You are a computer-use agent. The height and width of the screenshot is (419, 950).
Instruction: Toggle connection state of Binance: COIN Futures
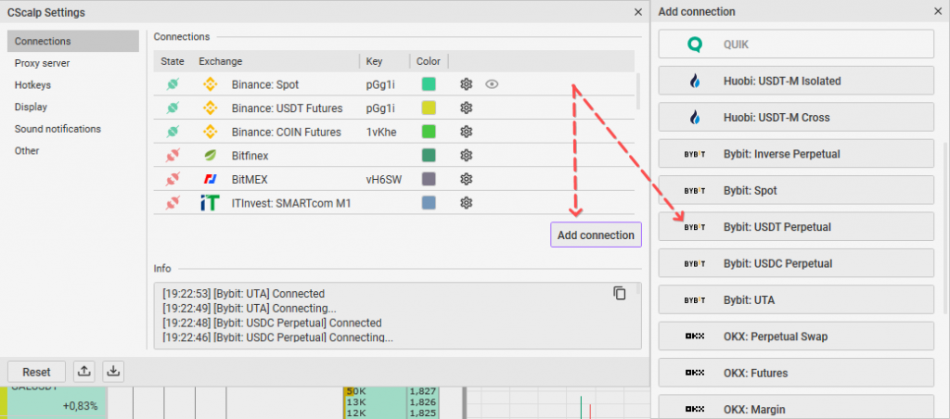point(173,132)
